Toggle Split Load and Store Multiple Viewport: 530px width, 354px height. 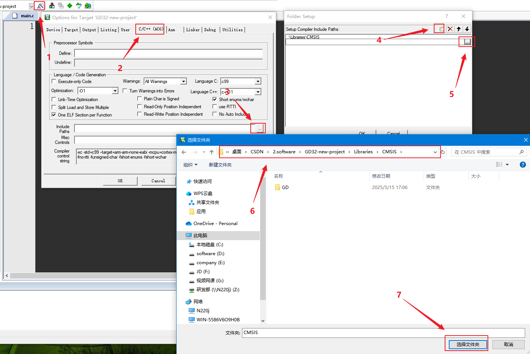point(54,107)
